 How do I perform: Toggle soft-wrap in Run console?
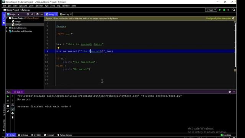click(13, 105)
